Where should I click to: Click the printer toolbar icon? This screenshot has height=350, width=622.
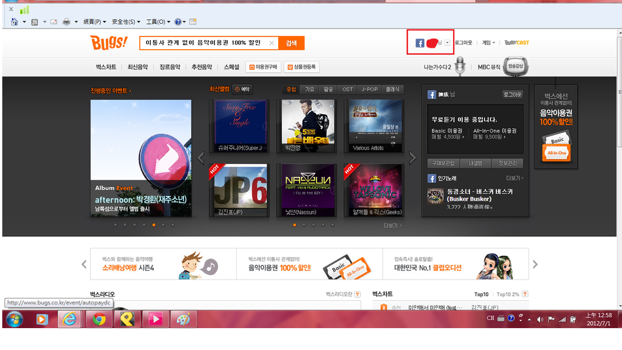point(66,22)
